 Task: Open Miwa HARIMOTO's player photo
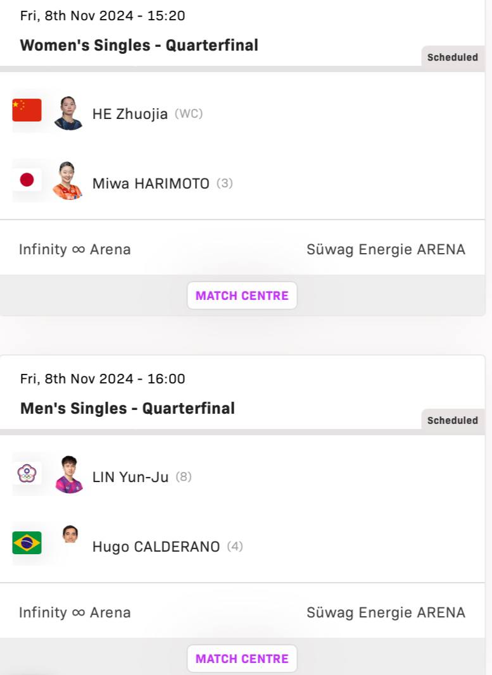click(68, 180)
